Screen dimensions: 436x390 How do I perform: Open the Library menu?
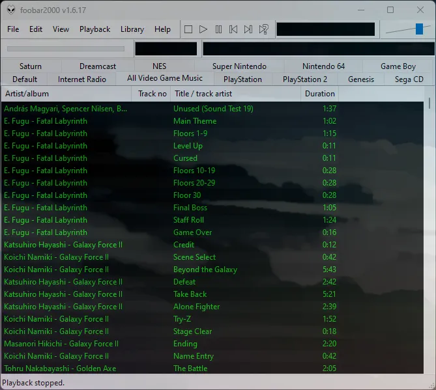(x=132, y=29)
